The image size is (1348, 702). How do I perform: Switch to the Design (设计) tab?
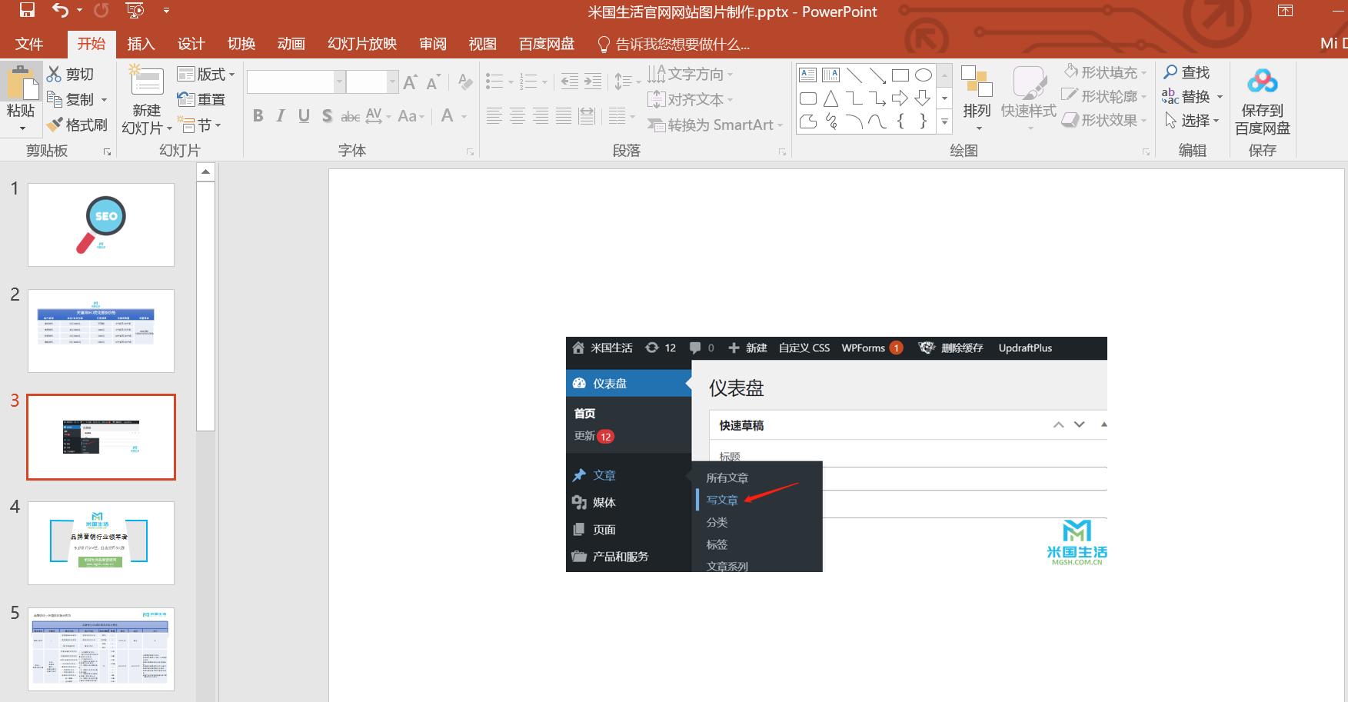click(191, 44)
